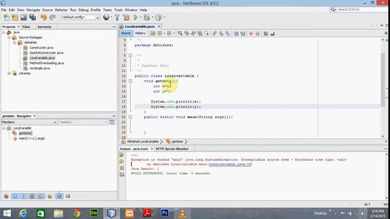The image size is (390, 219).
Task: Open the Refactor menu
Action: click(61, 10)
